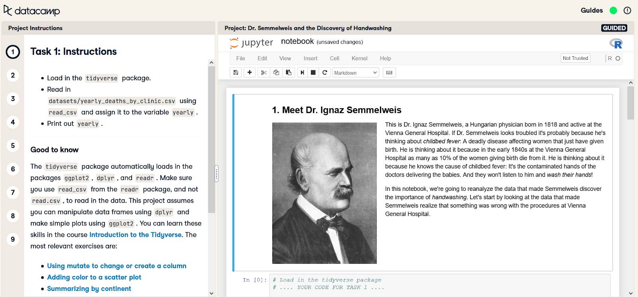This screenshot has height=297, width=638.
Task: Click the project title about Handwashing
Action: (x=308, y=28)
